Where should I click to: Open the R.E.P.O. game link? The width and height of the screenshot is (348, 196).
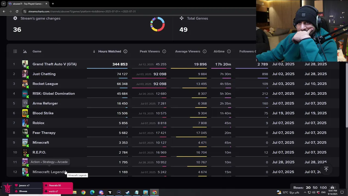coord(39,152)
